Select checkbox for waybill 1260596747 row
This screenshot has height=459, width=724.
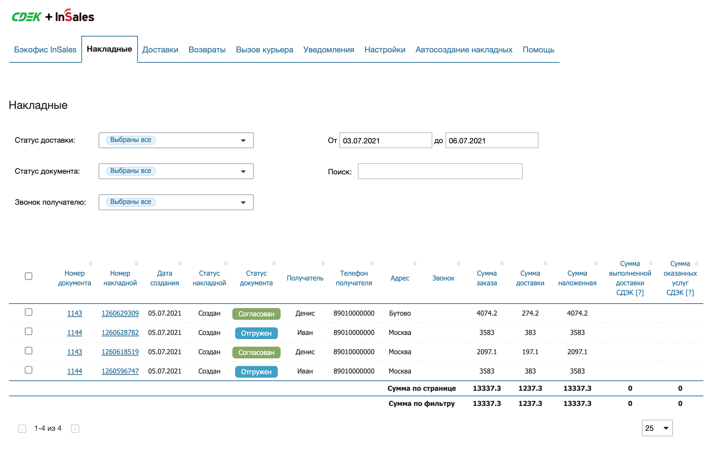pyautogui.click(x=29, y=370)
